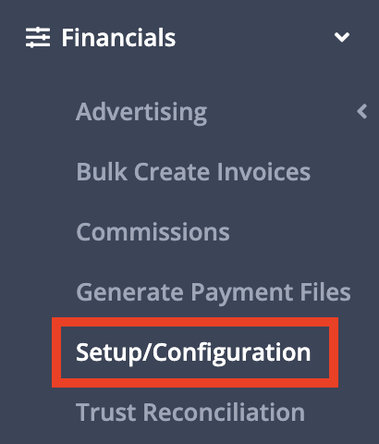Image resolution: width=379 pixels, height=444 pixels.
Task: Open the Advertising menu item
Action: coord(141,113)
